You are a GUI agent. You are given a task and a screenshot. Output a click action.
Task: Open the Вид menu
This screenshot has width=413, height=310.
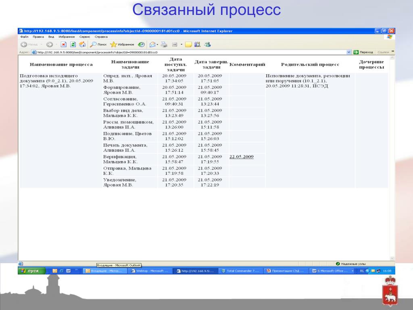point(51,37)
